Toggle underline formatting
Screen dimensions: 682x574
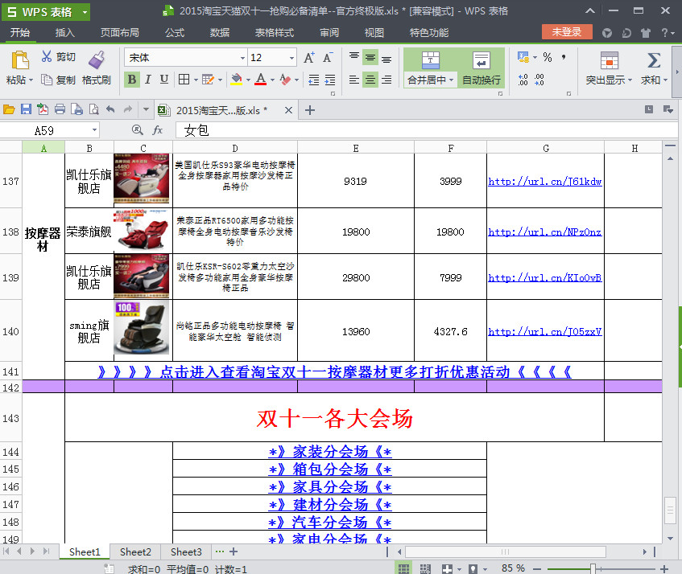pos(164,80)
